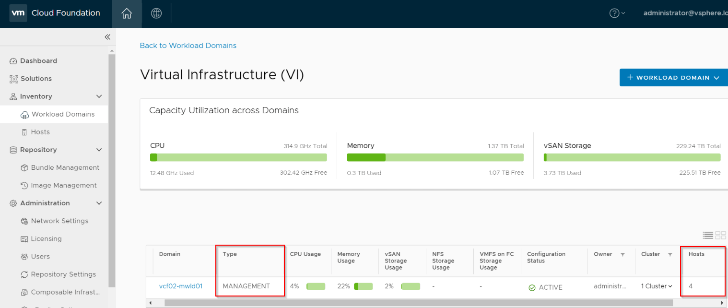
Task: Click the home icon in top bar
Action: click(127, 13)
